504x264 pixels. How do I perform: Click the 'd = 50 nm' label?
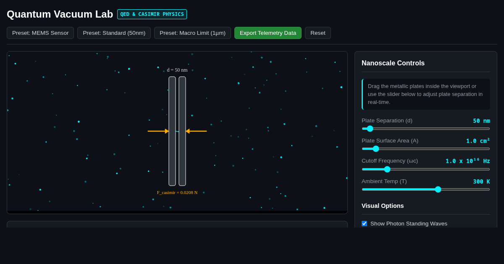pos(177,70)
